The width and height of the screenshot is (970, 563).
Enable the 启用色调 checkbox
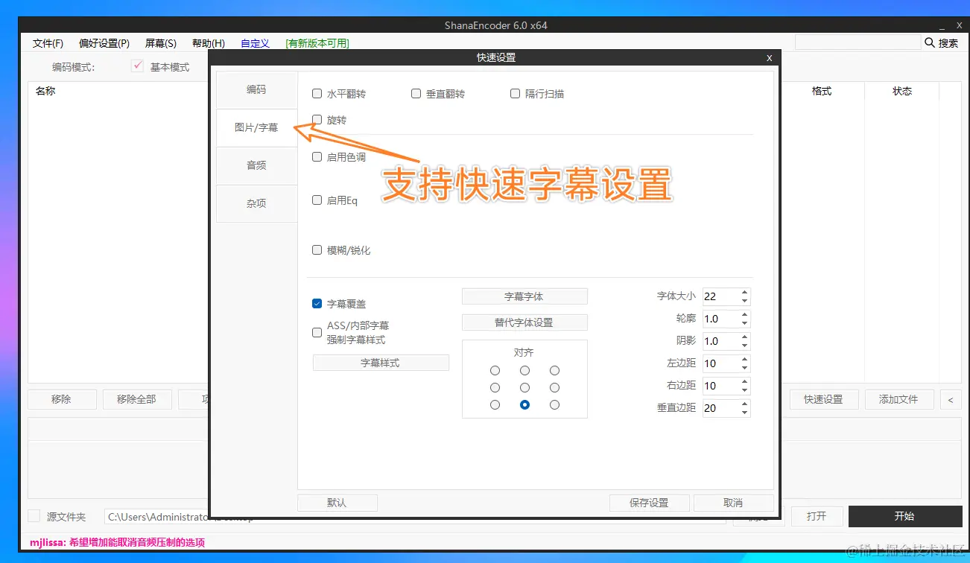click(317, 157)
